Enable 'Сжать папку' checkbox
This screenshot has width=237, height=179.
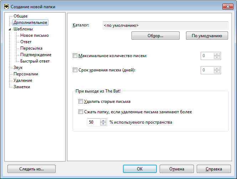[81, 112]
